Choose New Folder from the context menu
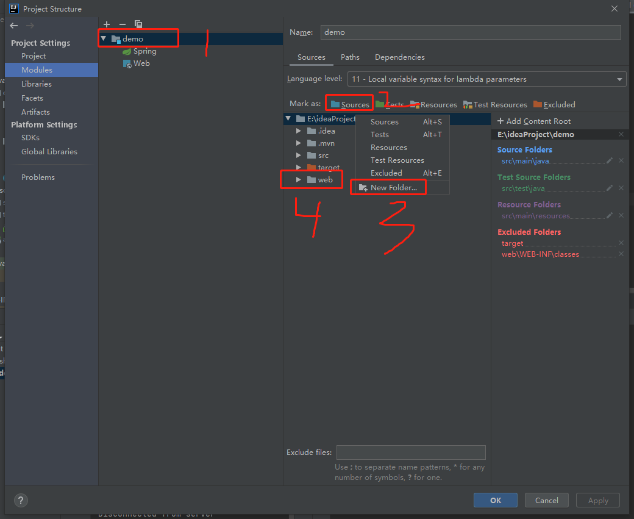 point(393,187)
